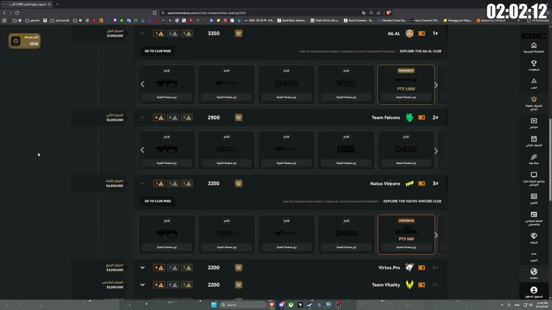The width and height of the screenshot is (552, 310).
Task: Click the browser address bar URL
Action: 206,13
